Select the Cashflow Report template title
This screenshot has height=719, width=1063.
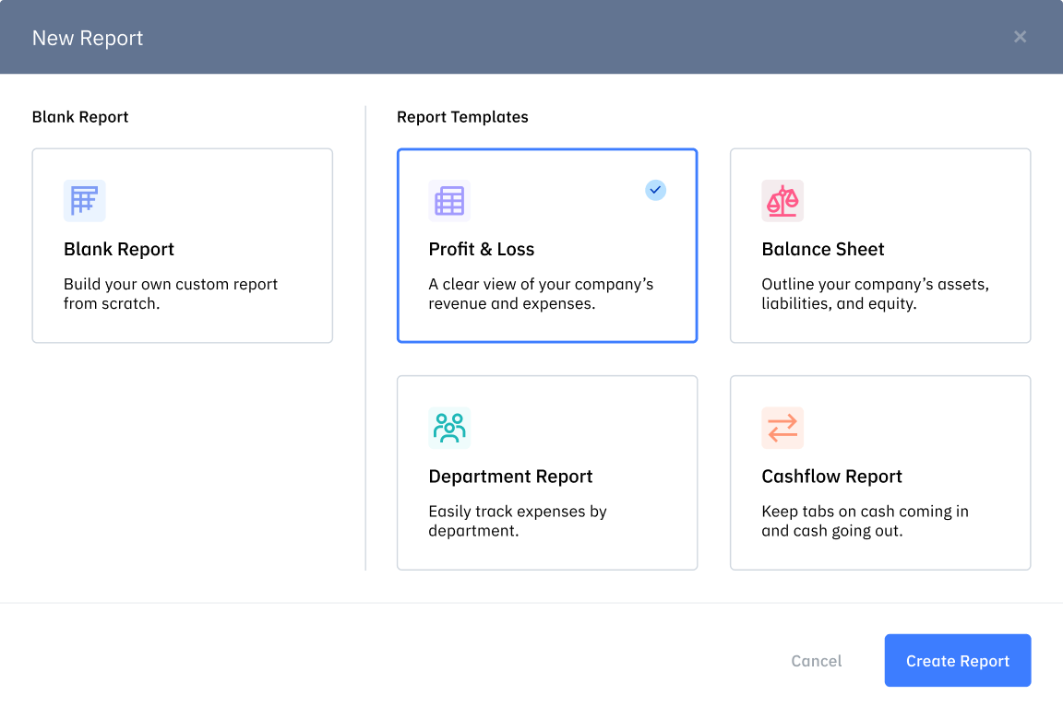831,477
